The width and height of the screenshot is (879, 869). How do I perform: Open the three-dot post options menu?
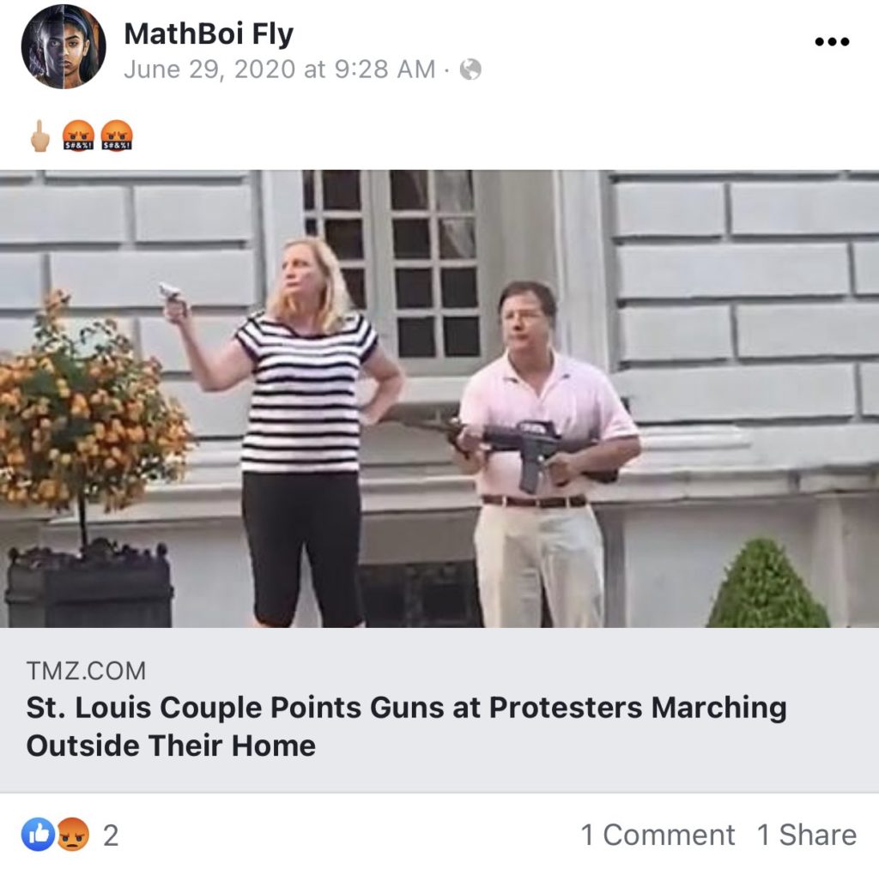[x=832, y=41]
